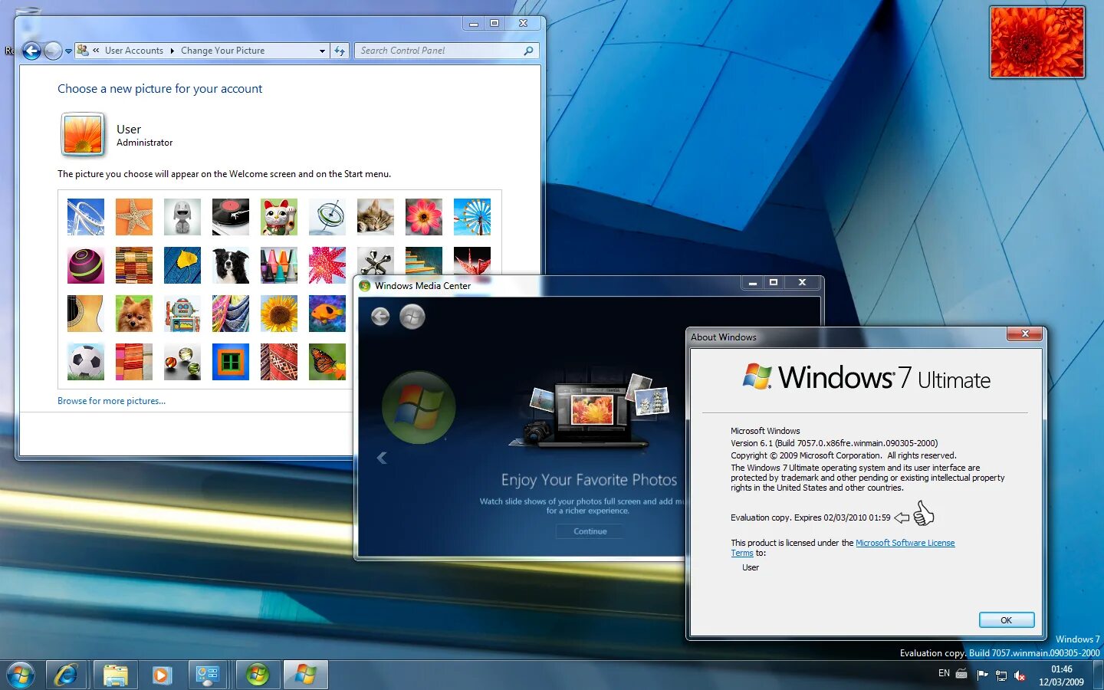Select the lucky cat figurine picture
The width and height of the screenshot is (1104, 690).
[278, 217]
